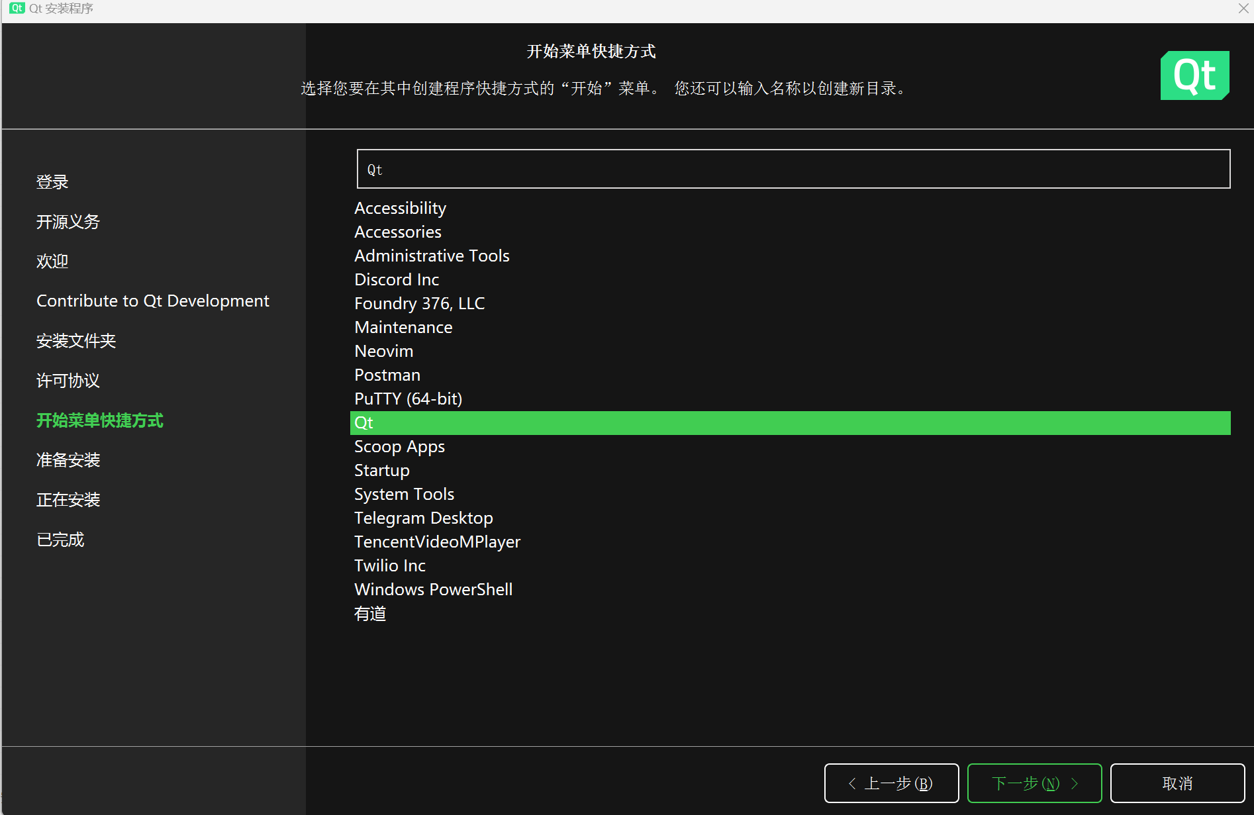Select Neovim folder in list
Viewport: 1254px width, 815px height.
tap(790, 352)
